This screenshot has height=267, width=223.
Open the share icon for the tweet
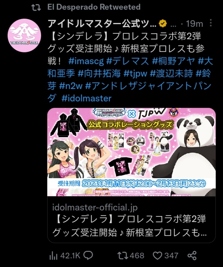point(192,255)
